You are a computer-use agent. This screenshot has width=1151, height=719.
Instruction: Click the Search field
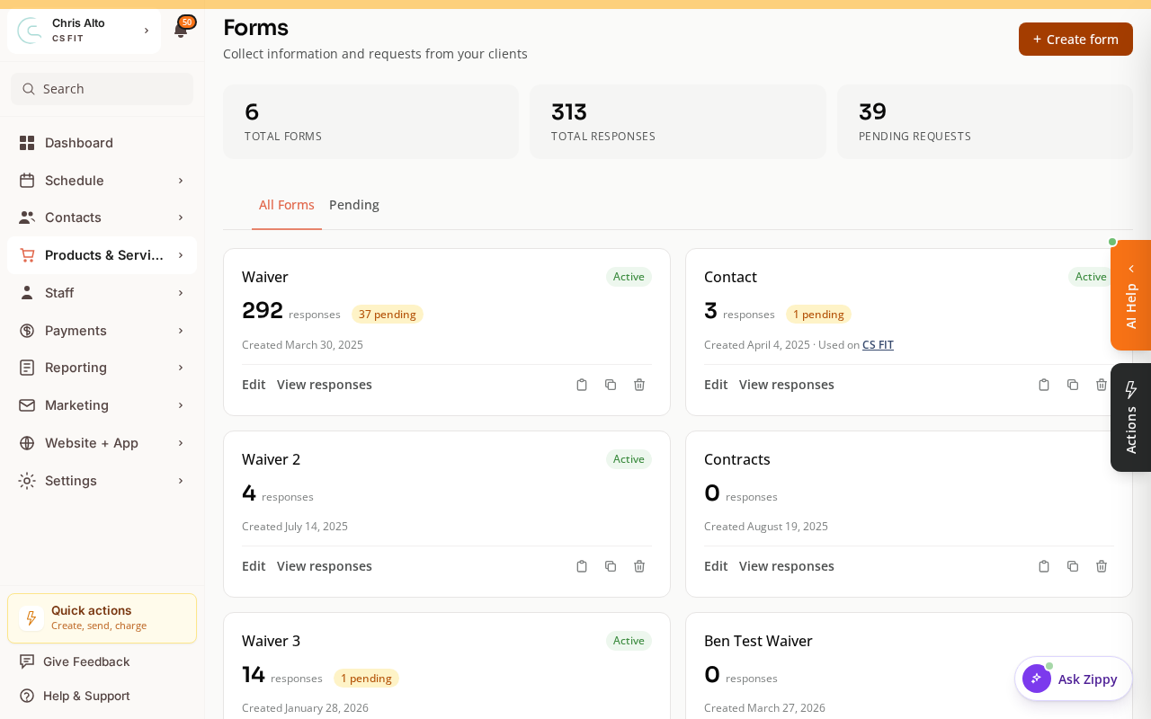[x=102, y=89]
